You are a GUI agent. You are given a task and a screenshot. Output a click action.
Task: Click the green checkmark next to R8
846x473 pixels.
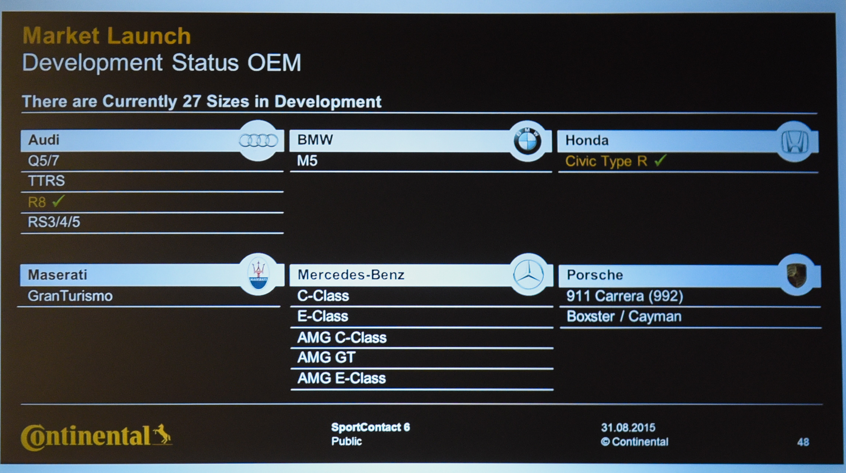[58, 201]
